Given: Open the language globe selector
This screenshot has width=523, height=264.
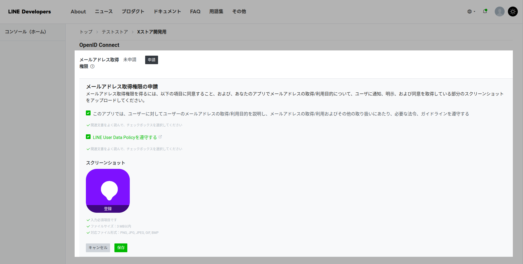Looking at the screenshot, I should (x=471, y=12).
